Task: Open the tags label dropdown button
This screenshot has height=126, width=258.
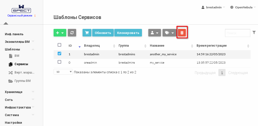Action: click(x=169, y=33)
